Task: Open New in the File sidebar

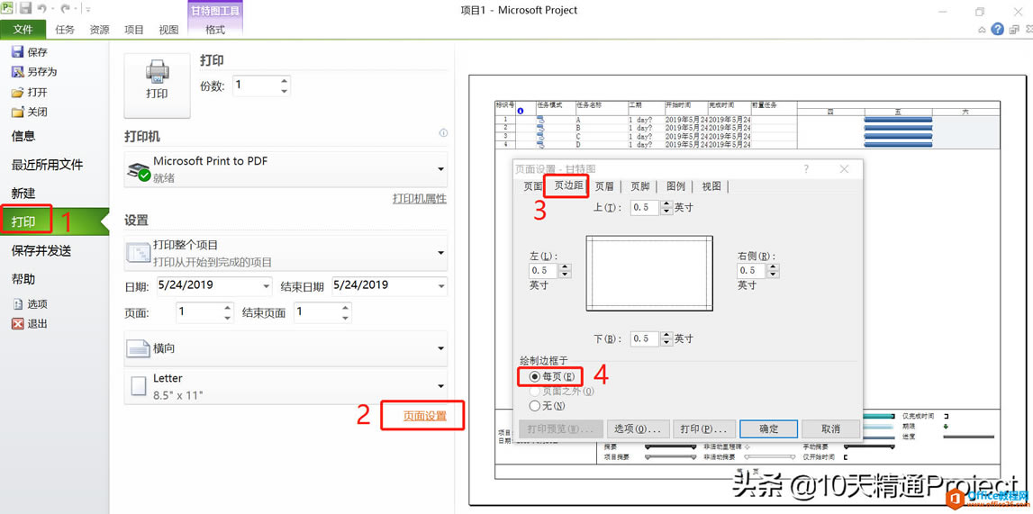Action: [23, 194]
